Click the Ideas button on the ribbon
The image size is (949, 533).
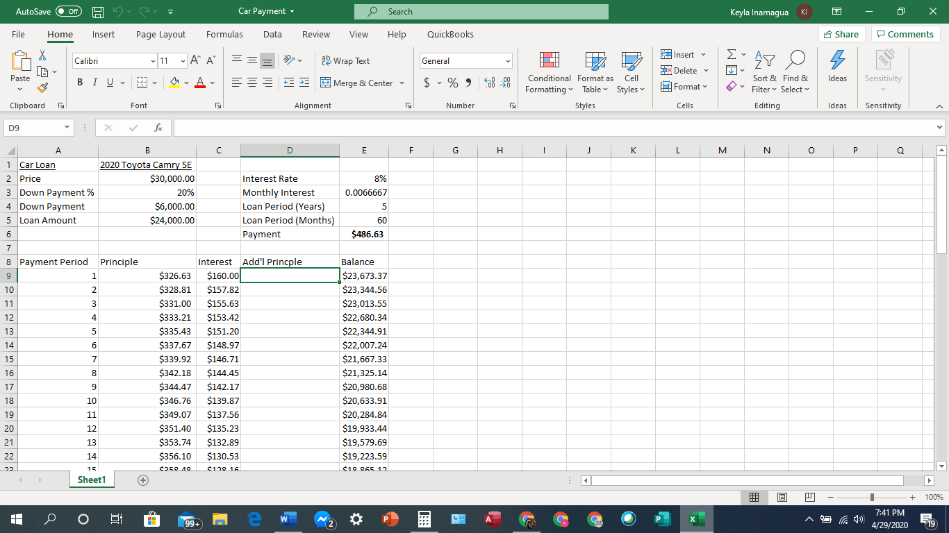click(837, 72)
